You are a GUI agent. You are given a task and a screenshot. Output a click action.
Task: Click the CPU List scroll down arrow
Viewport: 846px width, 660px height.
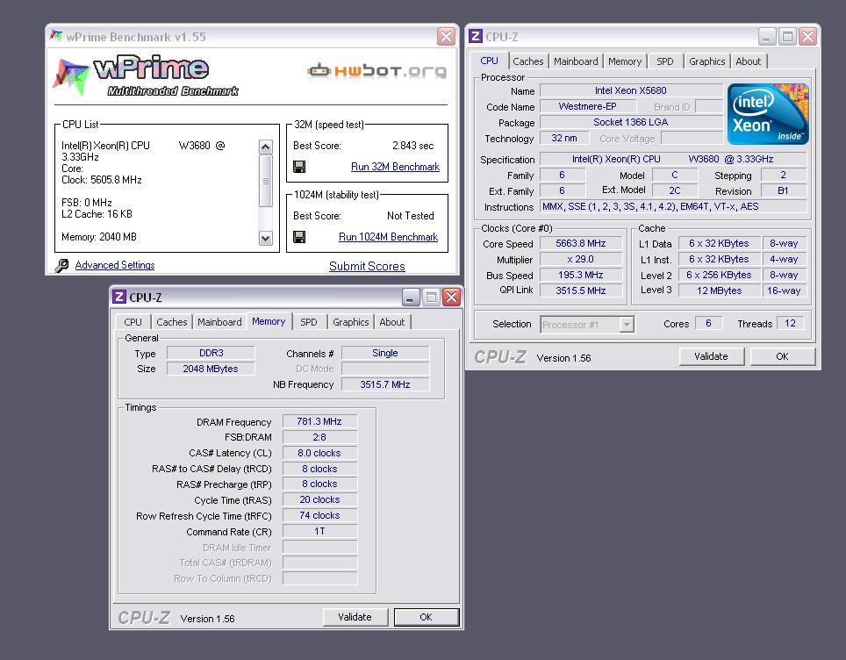click(x=265, y=238)
